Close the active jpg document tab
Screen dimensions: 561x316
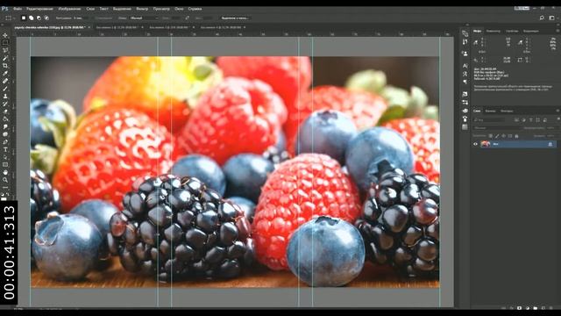click(89, 27)
